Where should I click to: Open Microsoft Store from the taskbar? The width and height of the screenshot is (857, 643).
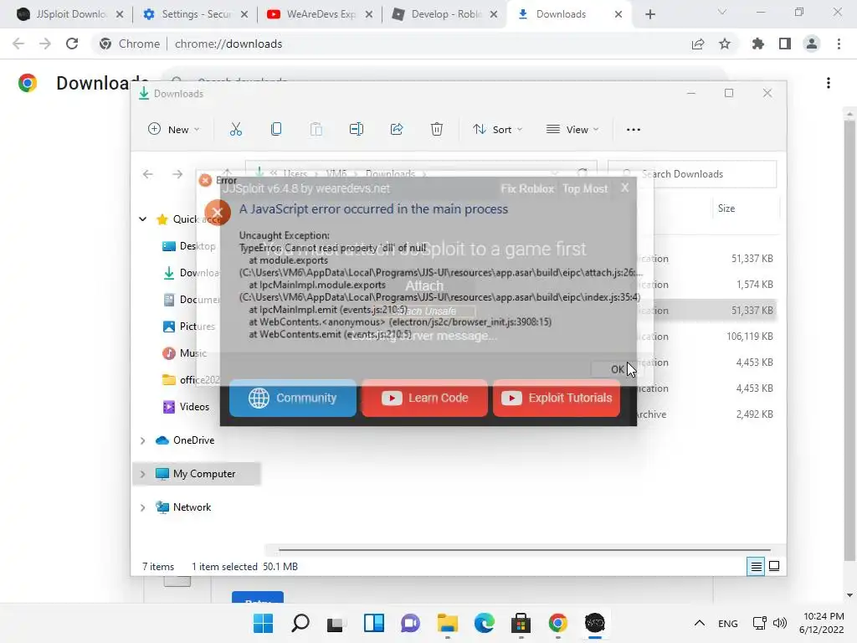tap(521, 623)
